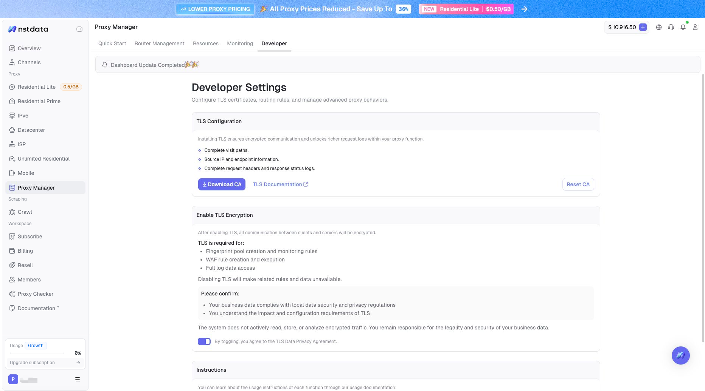Open the Resell page

coord(45,265)
